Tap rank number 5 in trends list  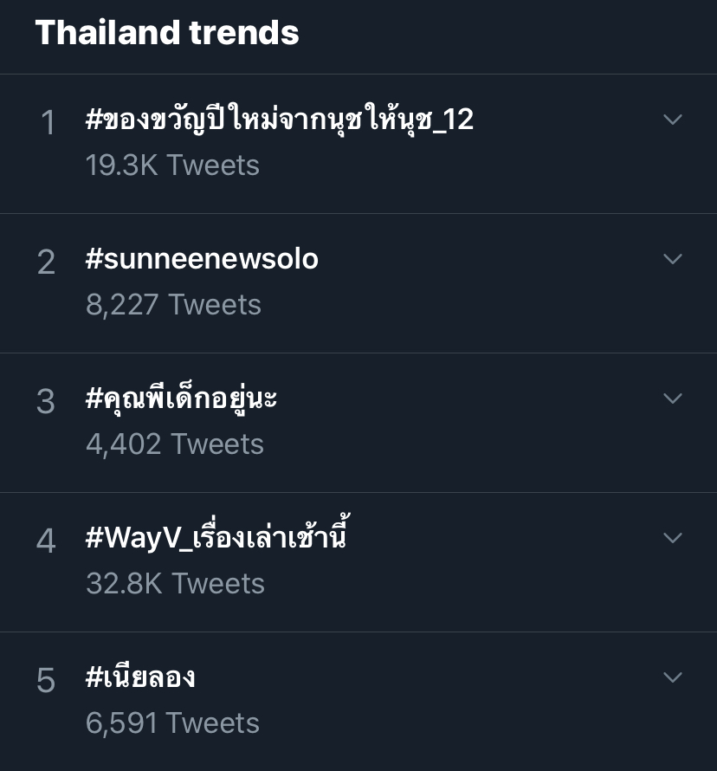point(47,681)
